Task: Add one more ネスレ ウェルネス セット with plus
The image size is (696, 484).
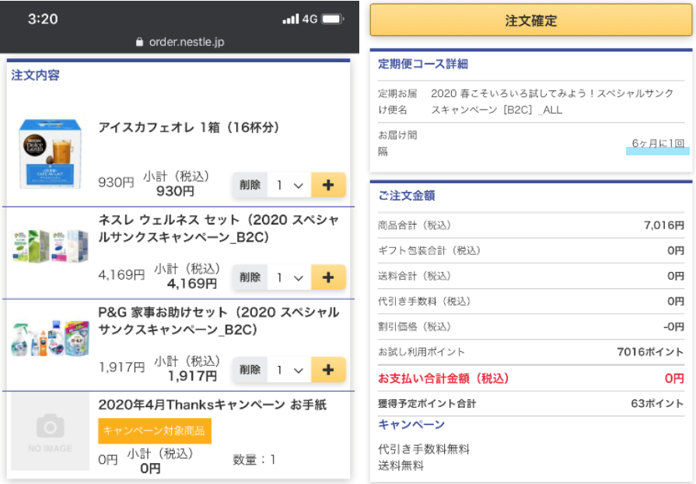Action: click(x=328, y=277)
